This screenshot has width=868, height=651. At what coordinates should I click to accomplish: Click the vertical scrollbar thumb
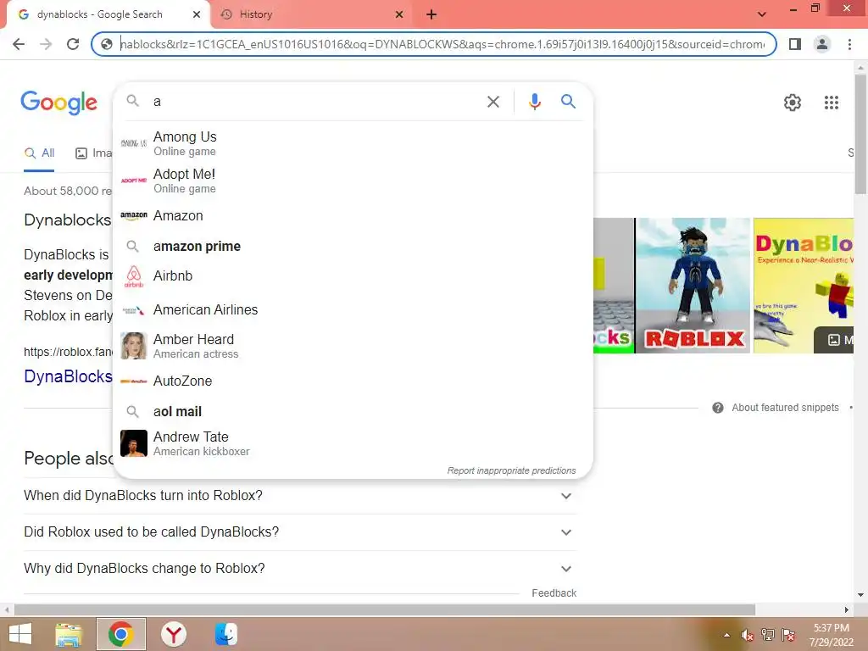click(860, 134)
